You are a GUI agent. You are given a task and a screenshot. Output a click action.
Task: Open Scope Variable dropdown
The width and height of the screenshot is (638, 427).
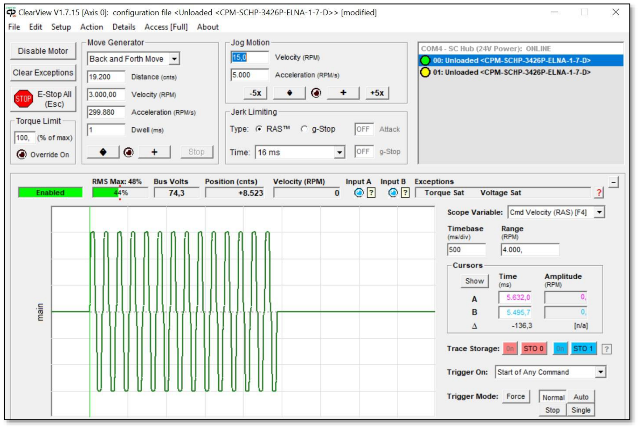tap(599, 212)
